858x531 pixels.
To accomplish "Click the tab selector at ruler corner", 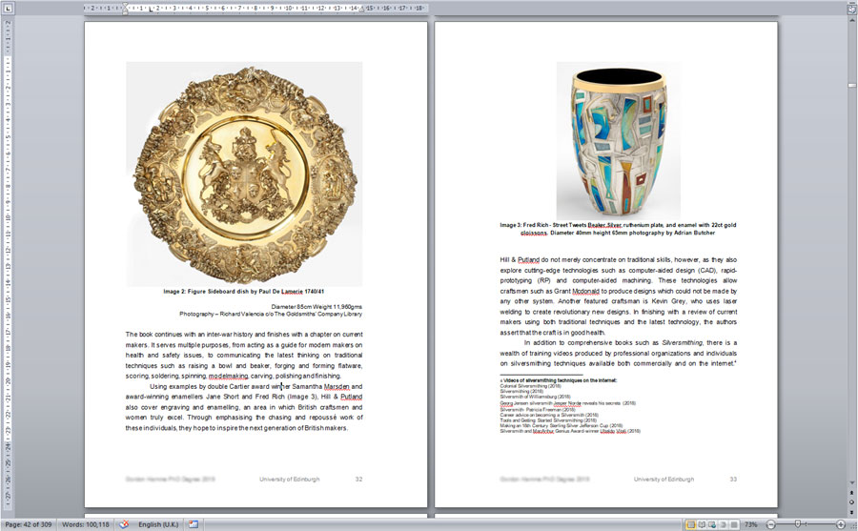I will (x=8, y=8).
